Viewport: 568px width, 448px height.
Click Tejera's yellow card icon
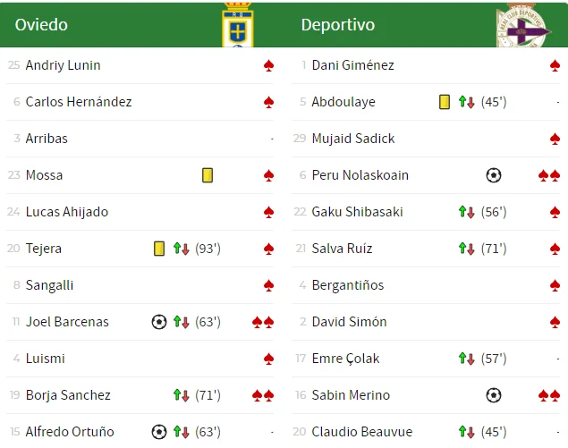[159, 249]
